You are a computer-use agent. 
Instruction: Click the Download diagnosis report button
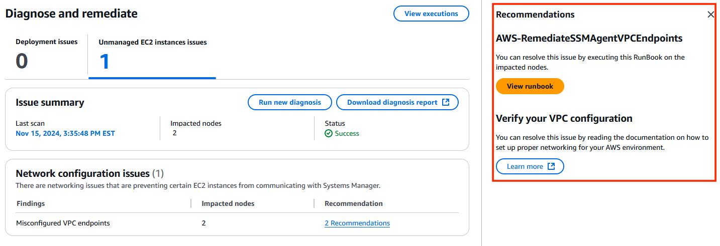[397, 102]
